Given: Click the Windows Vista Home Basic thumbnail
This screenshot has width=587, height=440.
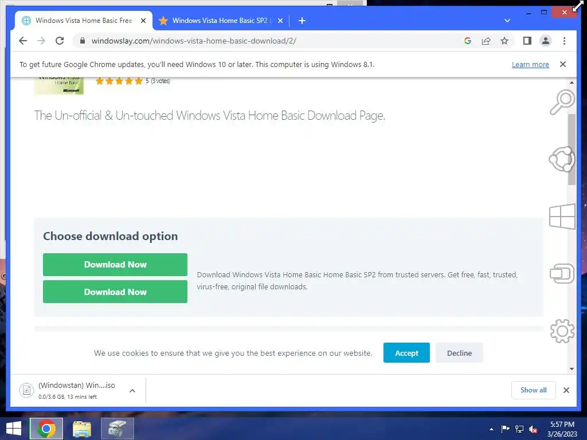Looking at the screenshot, I should click(59, 86).
